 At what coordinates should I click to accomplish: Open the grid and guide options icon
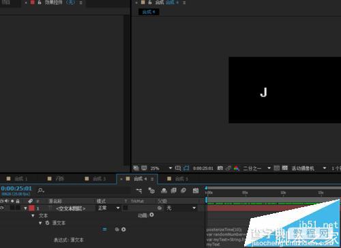tap(178, 168)
